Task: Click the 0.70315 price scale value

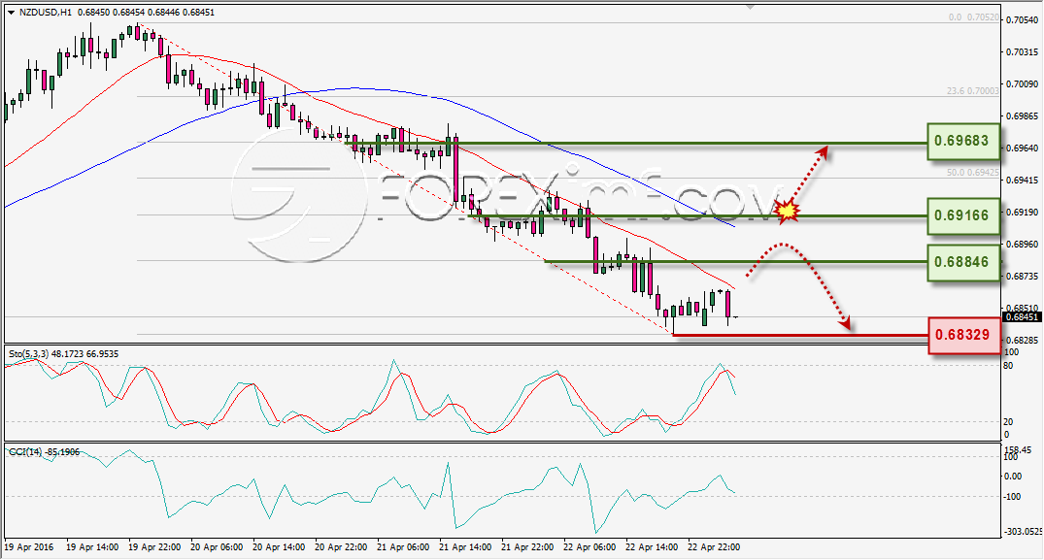Action: click(1022, 51)
